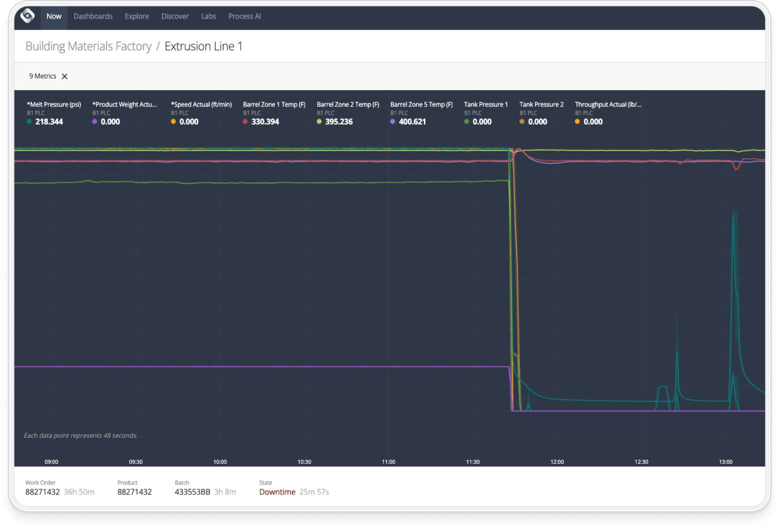Click the purple Product Weight legend dot
779x528 pixels.
point(95,122)
